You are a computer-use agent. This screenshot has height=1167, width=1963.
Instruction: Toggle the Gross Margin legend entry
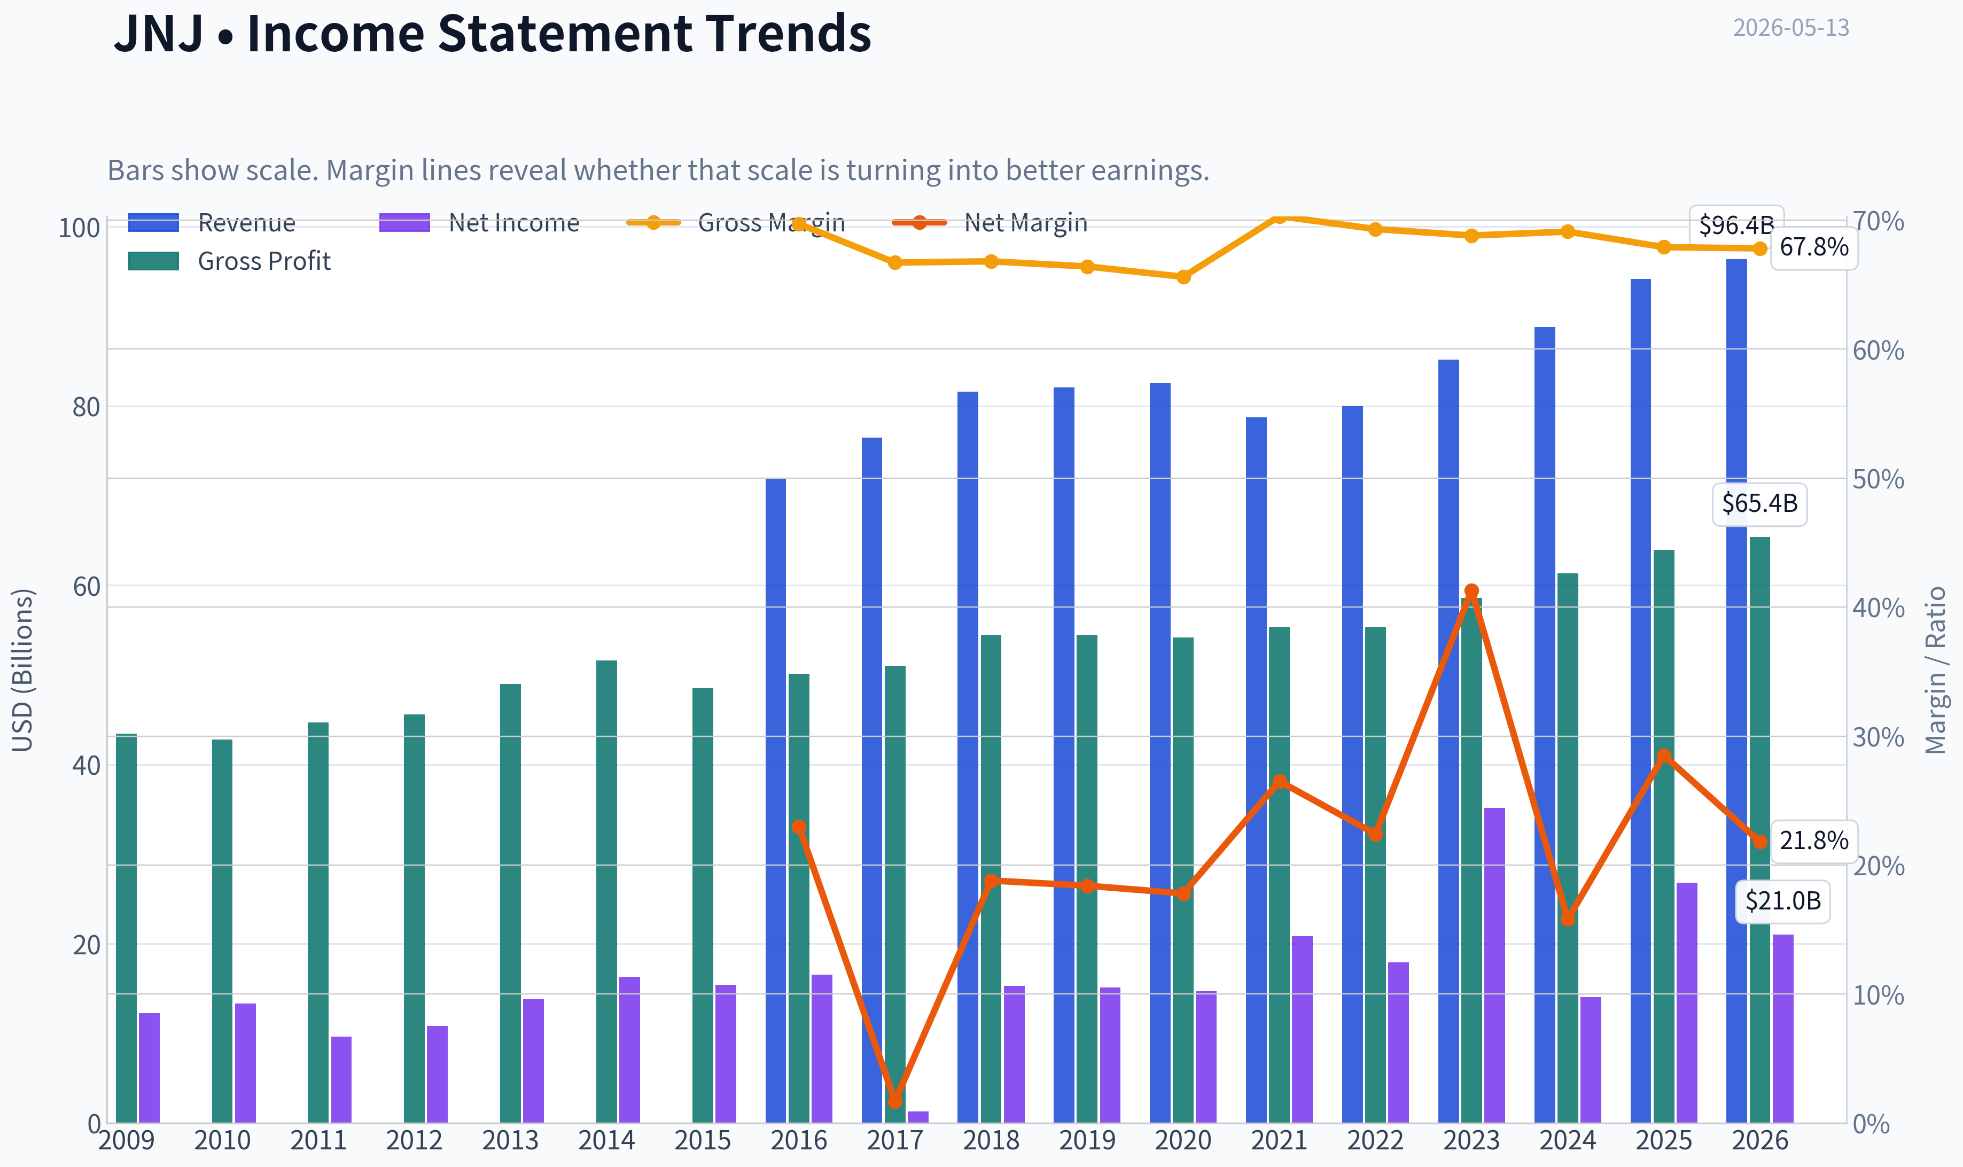click(737, 223)
